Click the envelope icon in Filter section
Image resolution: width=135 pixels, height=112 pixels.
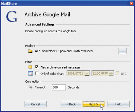tap(30, 67)
